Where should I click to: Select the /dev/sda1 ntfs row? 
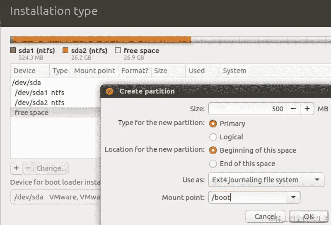tap(56, 92)
